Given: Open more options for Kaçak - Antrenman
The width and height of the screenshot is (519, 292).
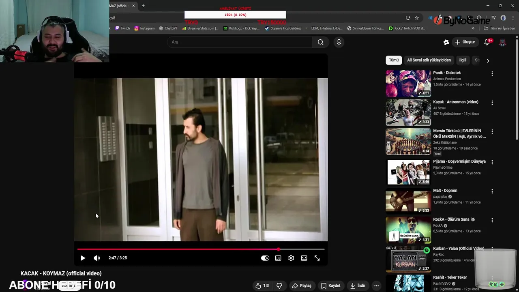Looking at the screenshot, I should point(492,103).
